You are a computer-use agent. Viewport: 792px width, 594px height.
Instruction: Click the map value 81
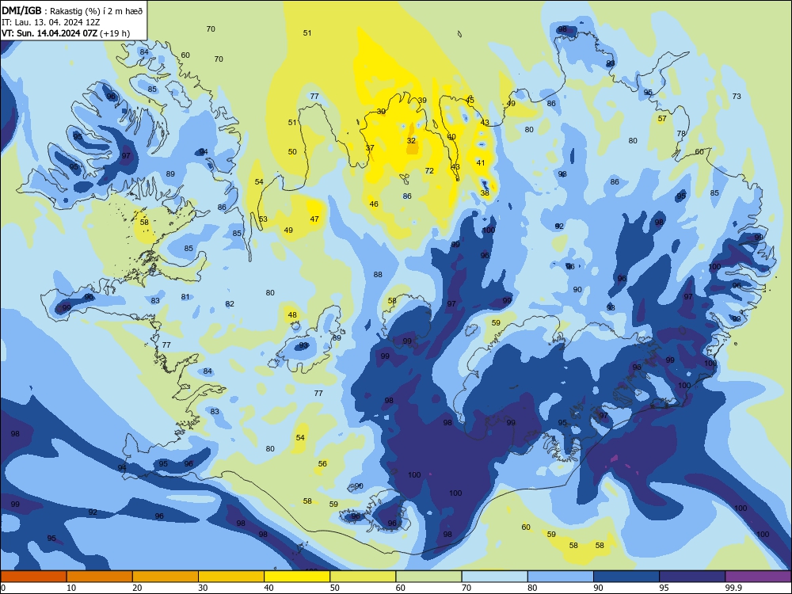[x=185, y=297]
